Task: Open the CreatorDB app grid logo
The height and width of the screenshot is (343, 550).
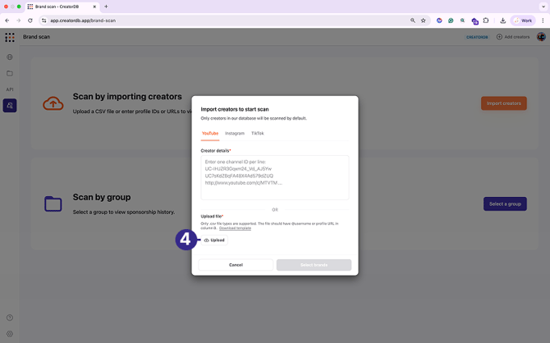Action: [x=10, y=37]
